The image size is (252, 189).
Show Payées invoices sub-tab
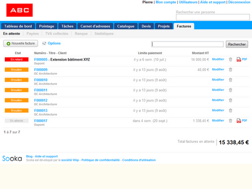(x=32, y=33)
